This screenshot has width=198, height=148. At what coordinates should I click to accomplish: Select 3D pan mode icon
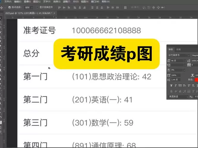coord(153,8)
